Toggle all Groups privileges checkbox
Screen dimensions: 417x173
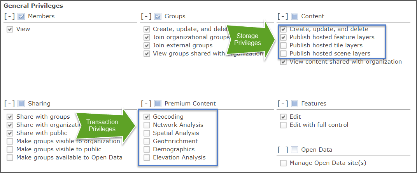158,16
